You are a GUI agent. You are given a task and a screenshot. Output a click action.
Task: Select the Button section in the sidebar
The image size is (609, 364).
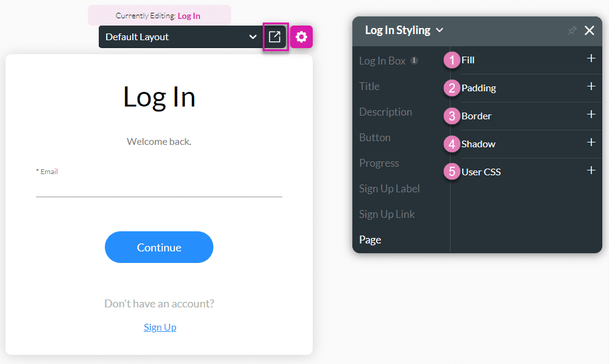tap(375, 137)
